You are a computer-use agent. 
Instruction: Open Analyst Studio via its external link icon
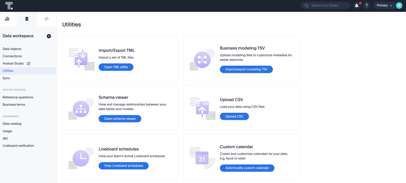click(28, 63)
